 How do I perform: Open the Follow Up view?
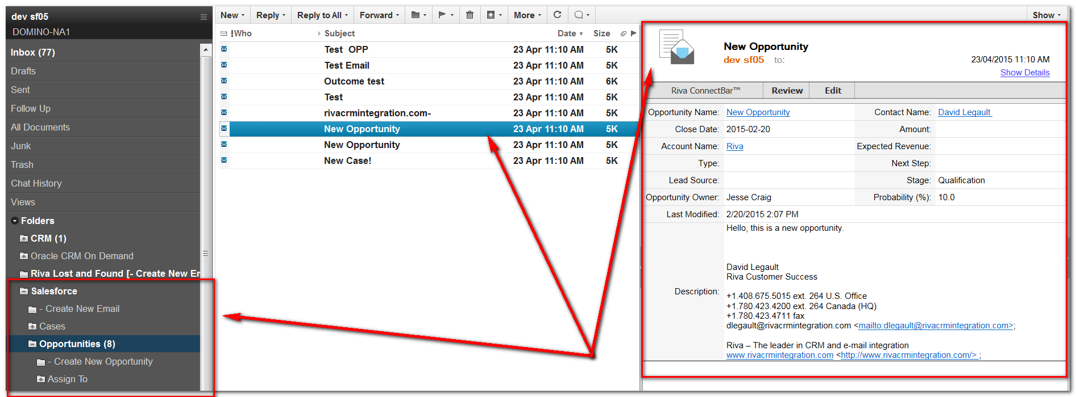(x=103, y=108)
